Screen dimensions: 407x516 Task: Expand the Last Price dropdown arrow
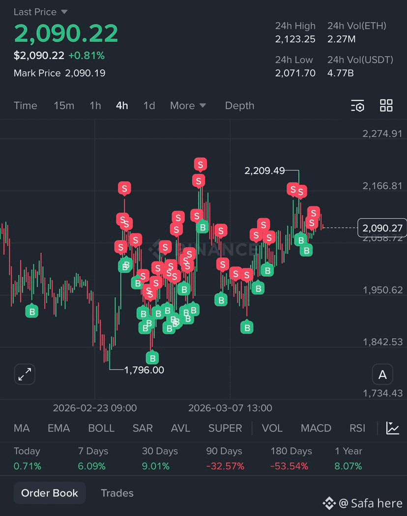pos(64,12)
